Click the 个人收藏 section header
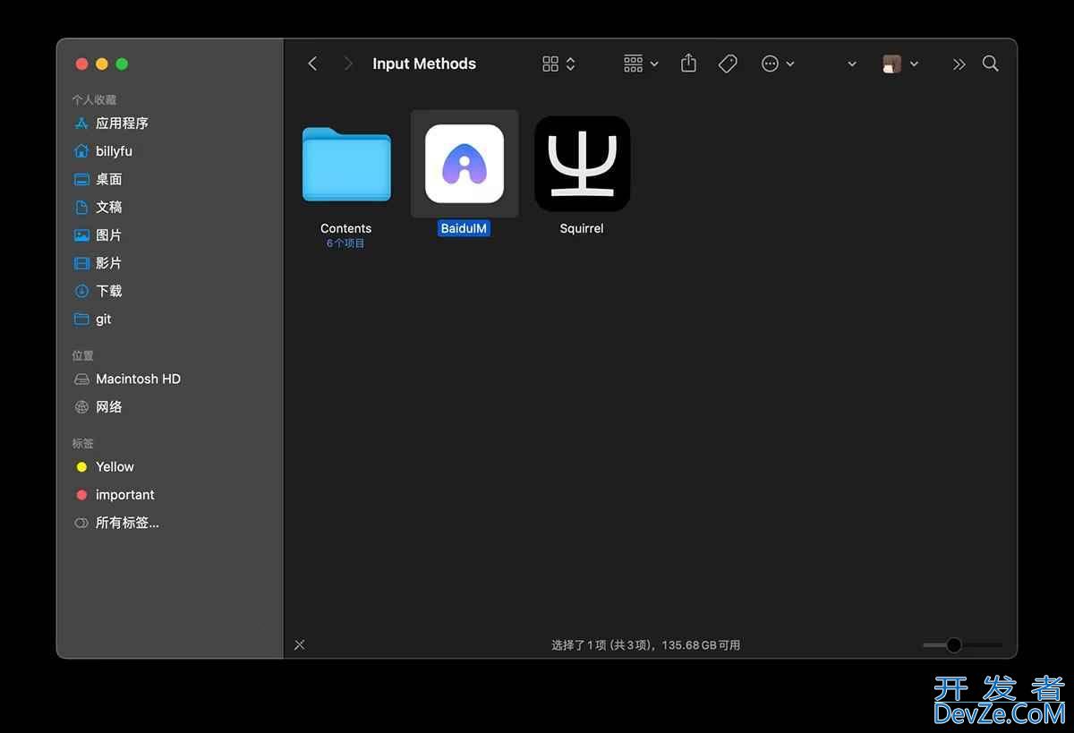Screen dimensions: 1074x733 pyautogui.click(x=94, y=99)
